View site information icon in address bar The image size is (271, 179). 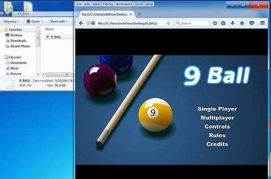pyautogui.click(x=88, y=23)
